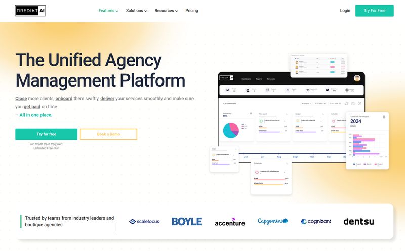Screen dimensions: 405x251
Task: Click the Login link
Action: [345, 11]
